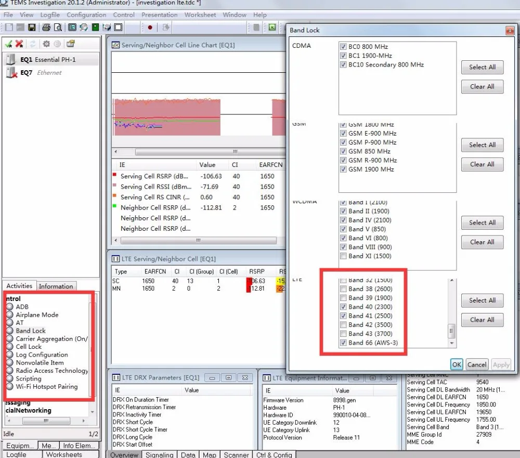Screen dimensions: 520x458
Task: Check the LTE Band 38 (2600) box
Action: coord(343,289)
